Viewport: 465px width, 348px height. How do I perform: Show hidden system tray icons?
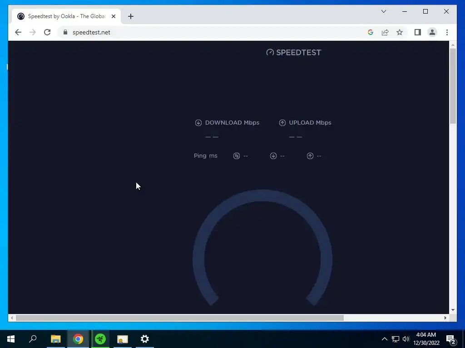coord(384,339)
